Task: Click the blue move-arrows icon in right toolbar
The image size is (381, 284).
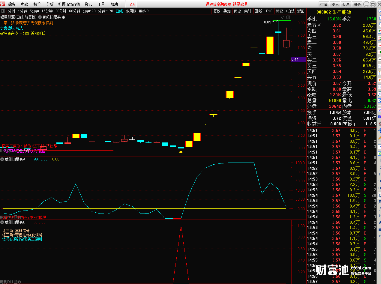Action: pos(379,131)
